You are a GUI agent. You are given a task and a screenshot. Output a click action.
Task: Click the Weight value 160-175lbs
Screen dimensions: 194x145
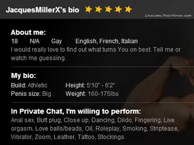pyautogui.click(x=103, y=94)
